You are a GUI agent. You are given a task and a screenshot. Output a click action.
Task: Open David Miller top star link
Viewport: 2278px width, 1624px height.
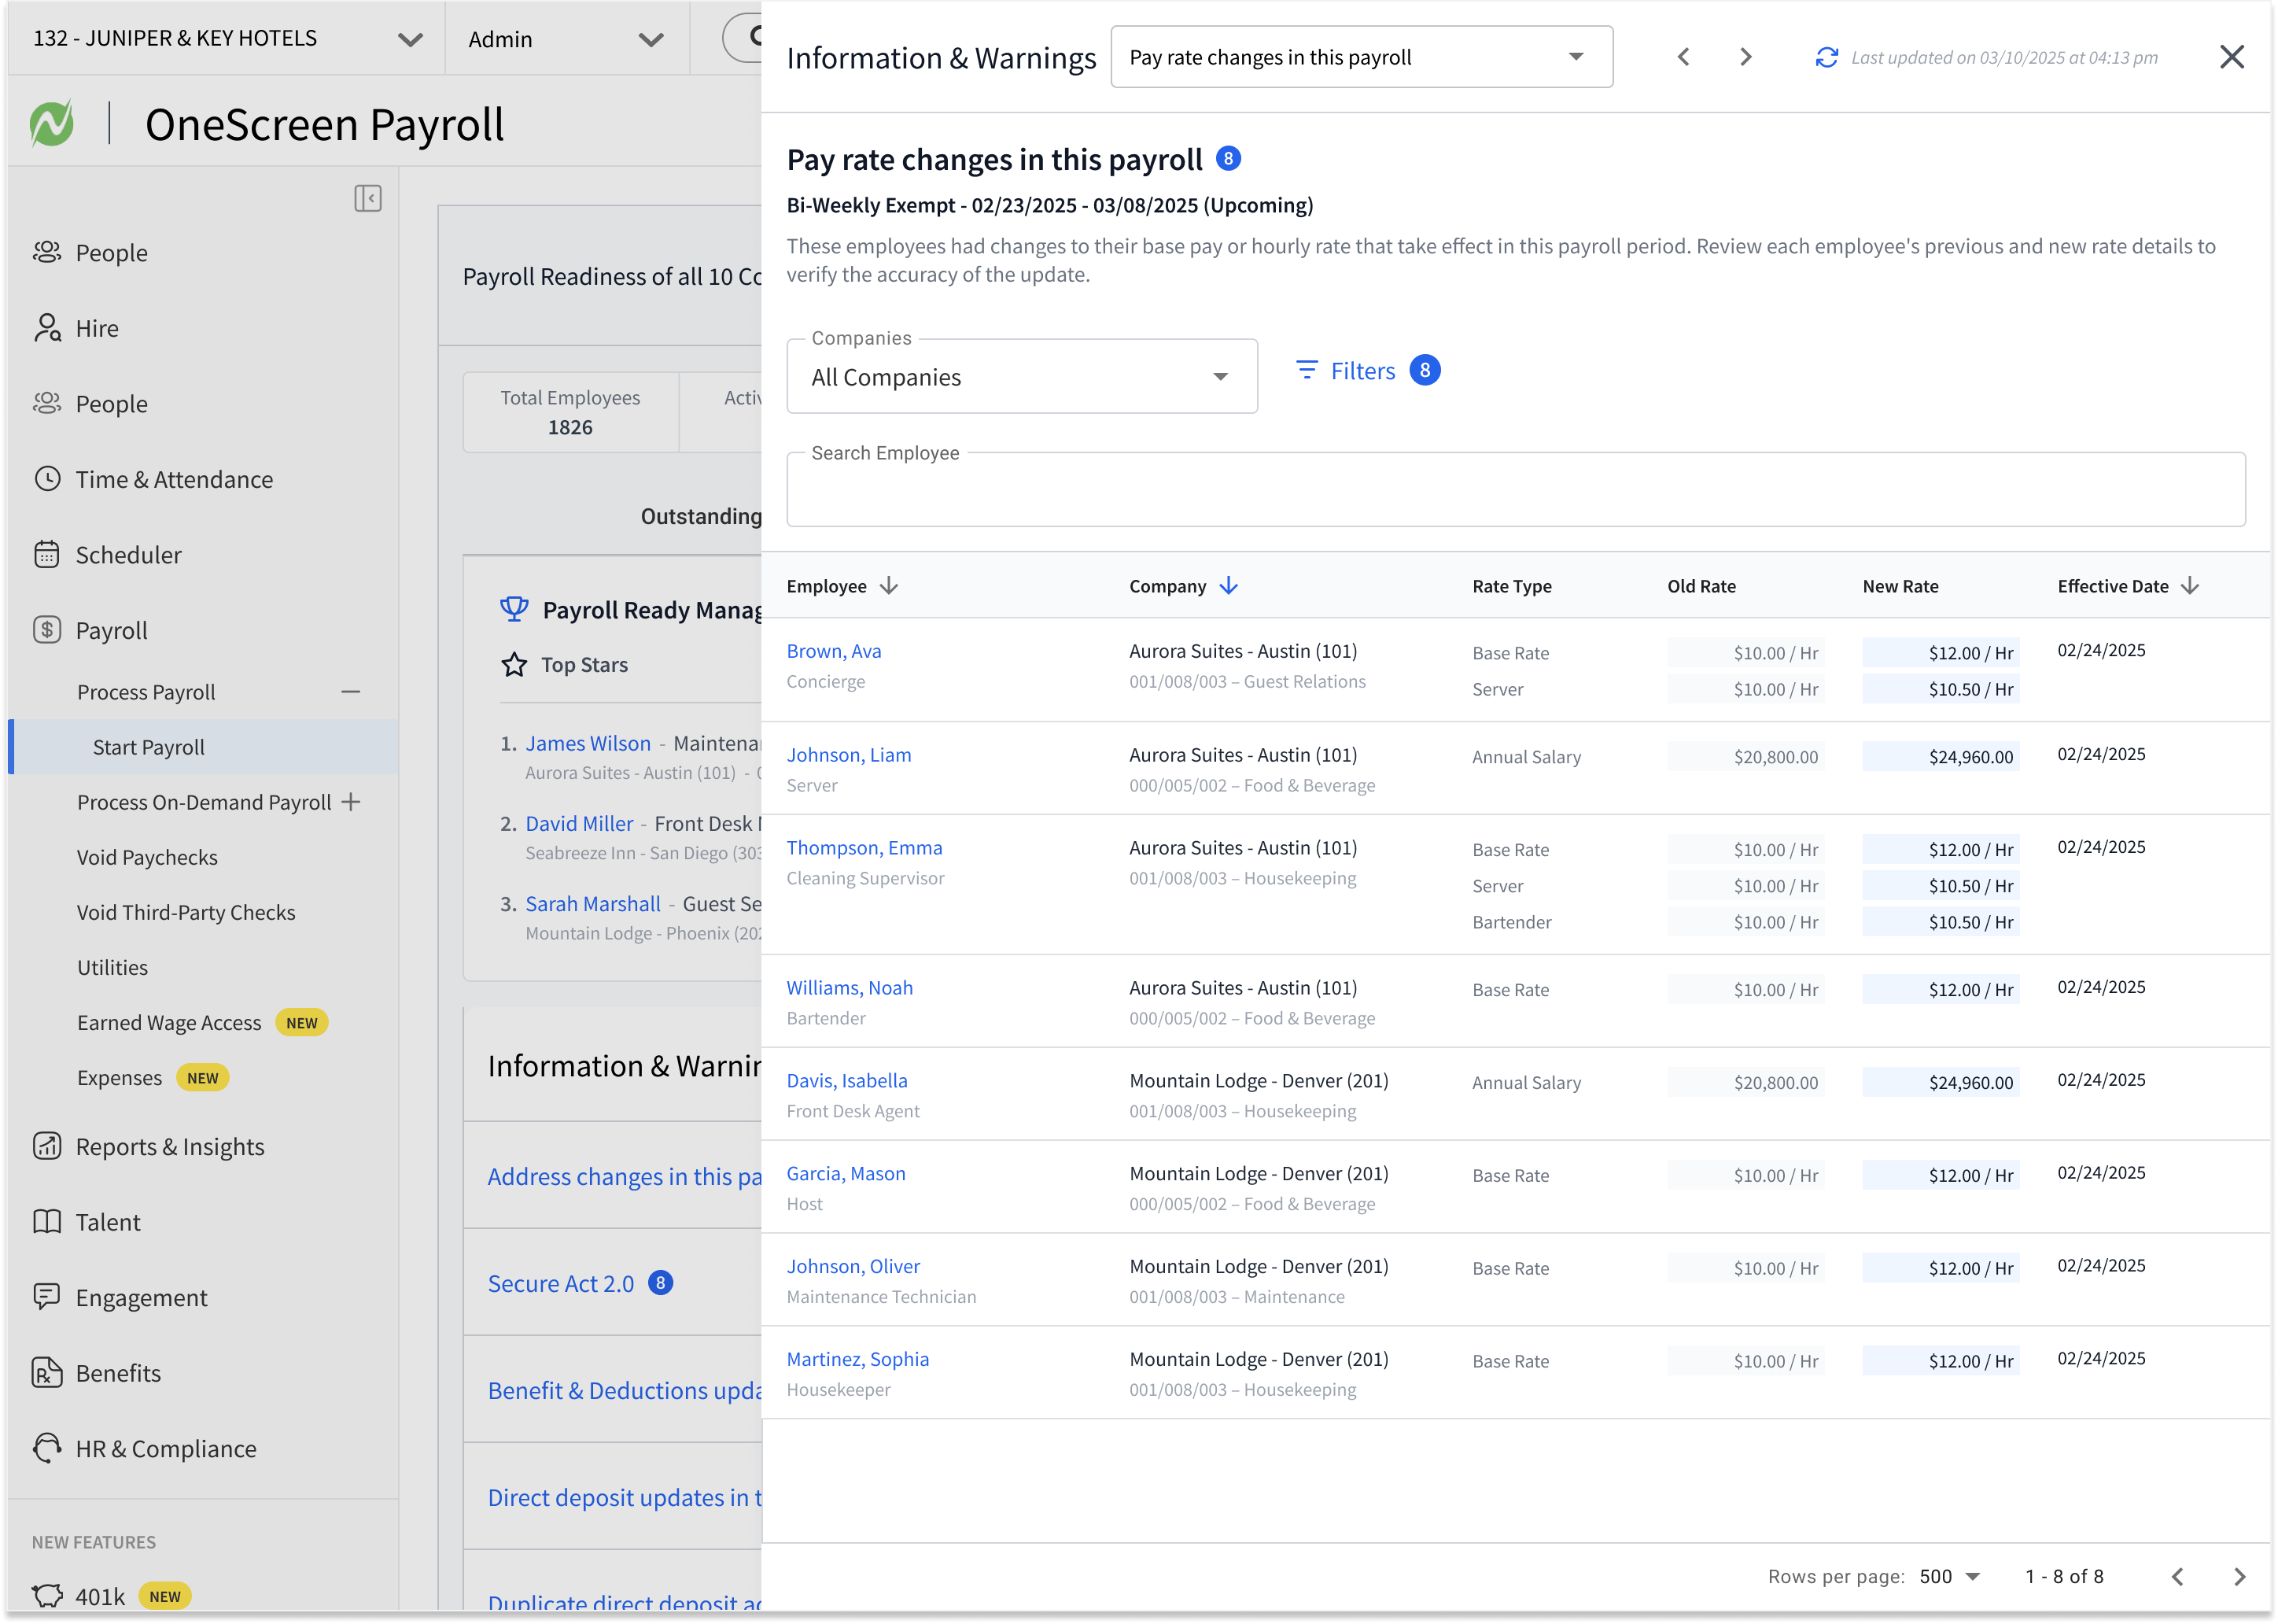tap(580, 823)
